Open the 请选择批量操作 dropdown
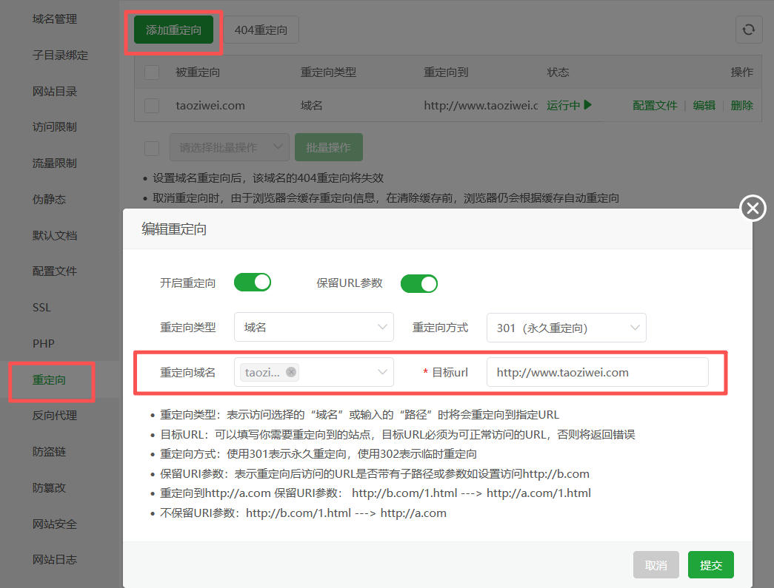The image size is (774, 588). point(229,147)
